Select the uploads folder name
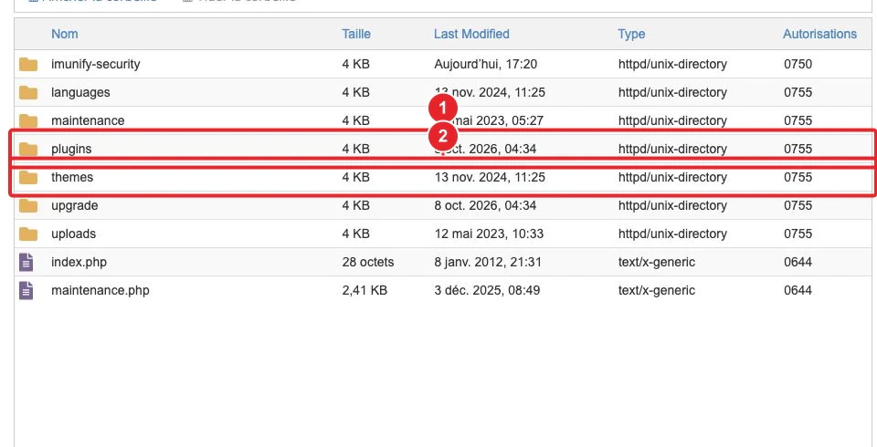This screenshot has height=447, width=877. 73,234
